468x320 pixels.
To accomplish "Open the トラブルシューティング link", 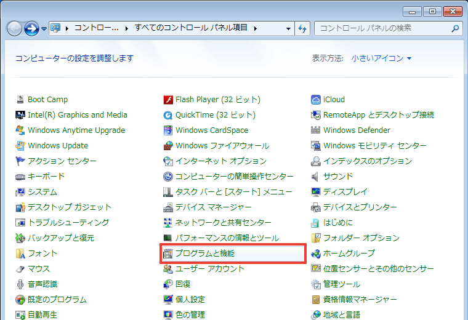I will (68, 223).
